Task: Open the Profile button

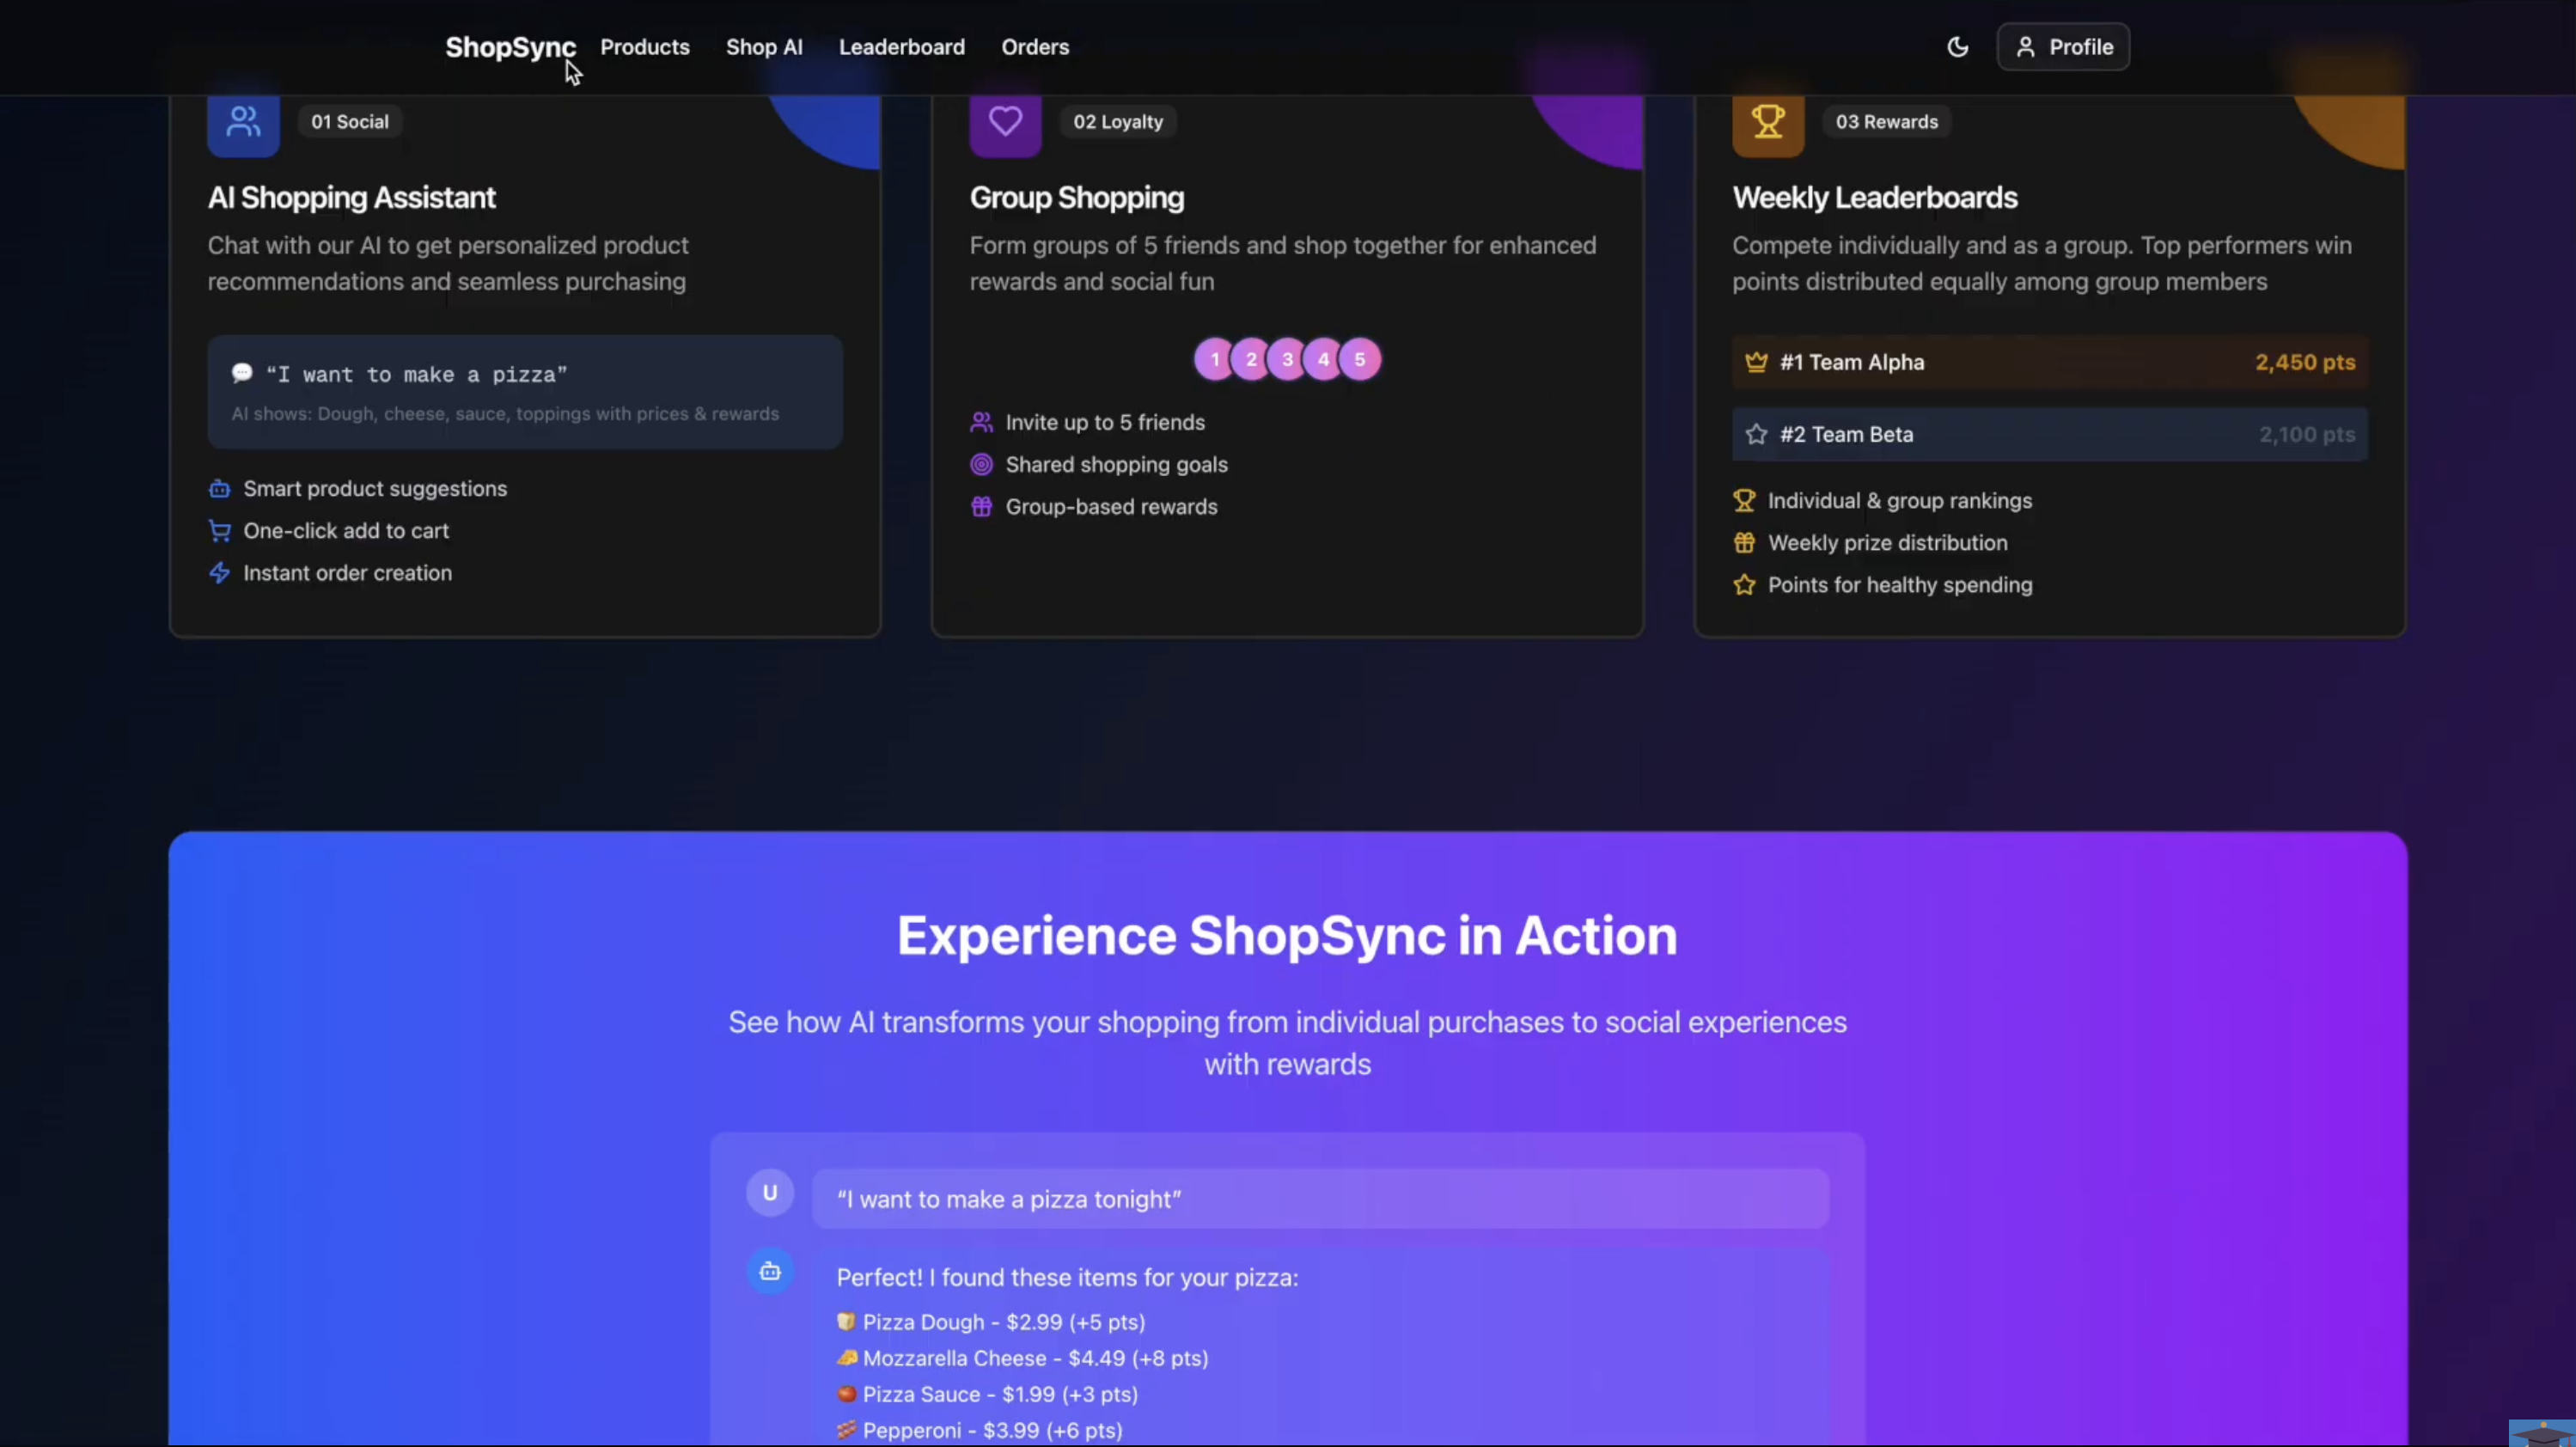Action: click(x=2062, y=46)
